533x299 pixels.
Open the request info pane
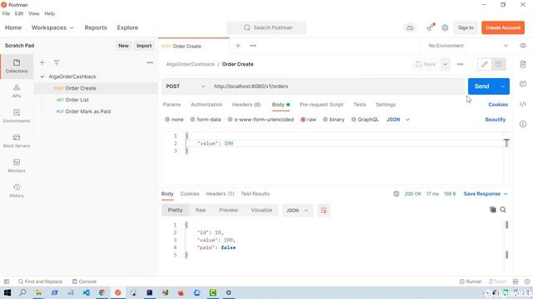pyautogui.click(x=523, y=124)
